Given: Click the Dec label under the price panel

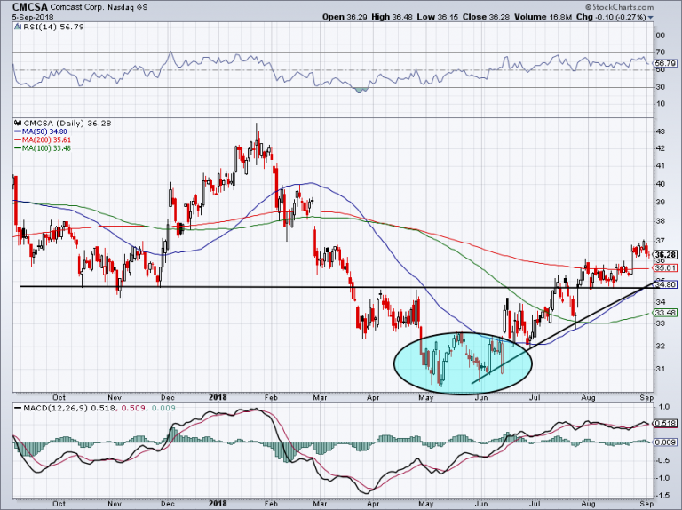Looking at the screenshot, I should coord(168,397).
